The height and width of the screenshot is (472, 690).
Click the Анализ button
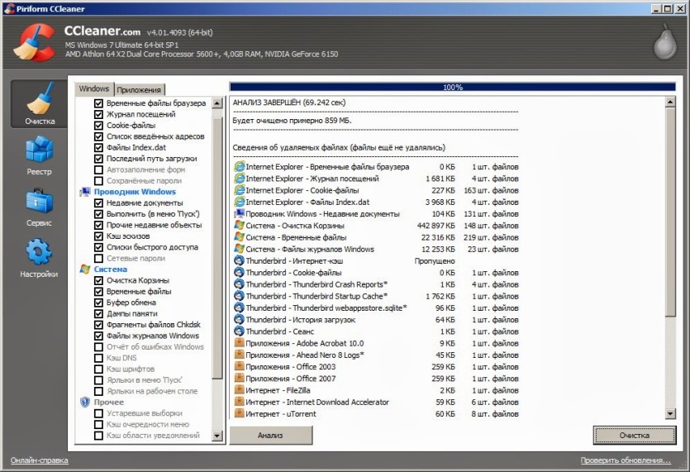click(271, 435)
